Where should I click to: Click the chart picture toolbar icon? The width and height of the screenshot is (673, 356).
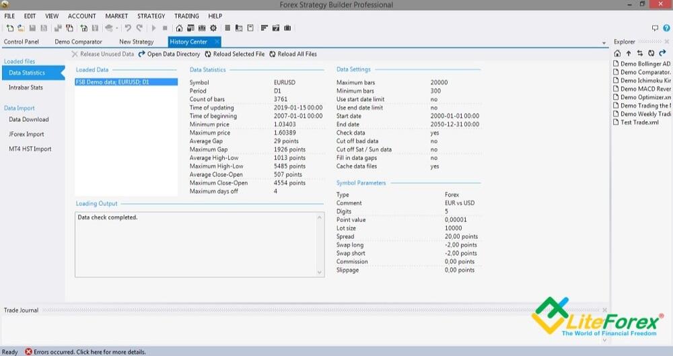coord(276,28)
